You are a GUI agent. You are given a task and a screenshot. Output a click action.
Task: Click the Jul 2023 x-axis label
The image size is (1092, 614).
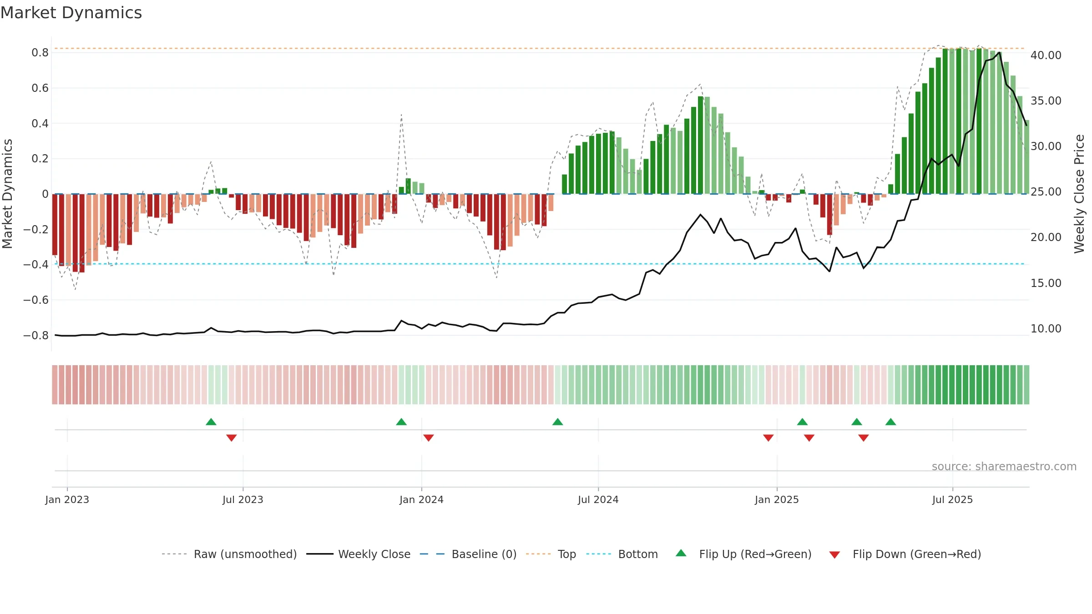(x=243, y=499)
